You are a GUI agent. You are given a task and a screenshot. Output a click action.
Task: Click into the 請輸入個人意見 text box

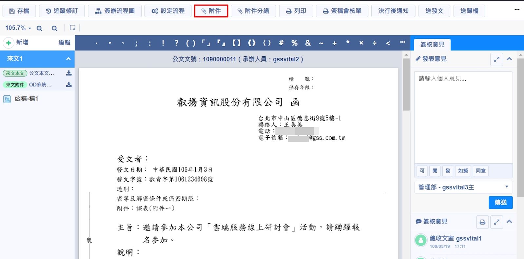[463, 117]
